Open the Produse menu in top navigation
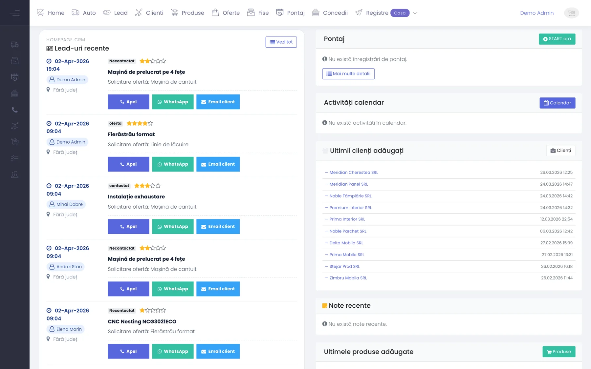This screenshot has height=369, width=591. tap(187, 13)
